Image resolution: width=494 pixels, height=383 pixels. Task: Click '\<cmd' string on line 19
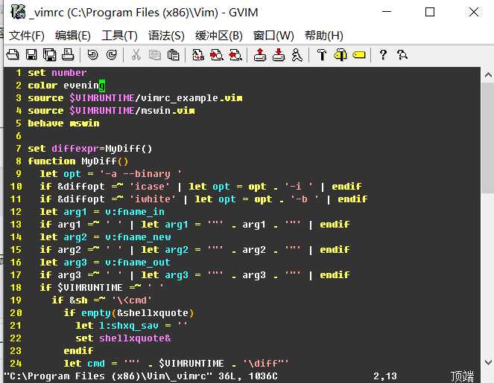[x=132, y=300]
